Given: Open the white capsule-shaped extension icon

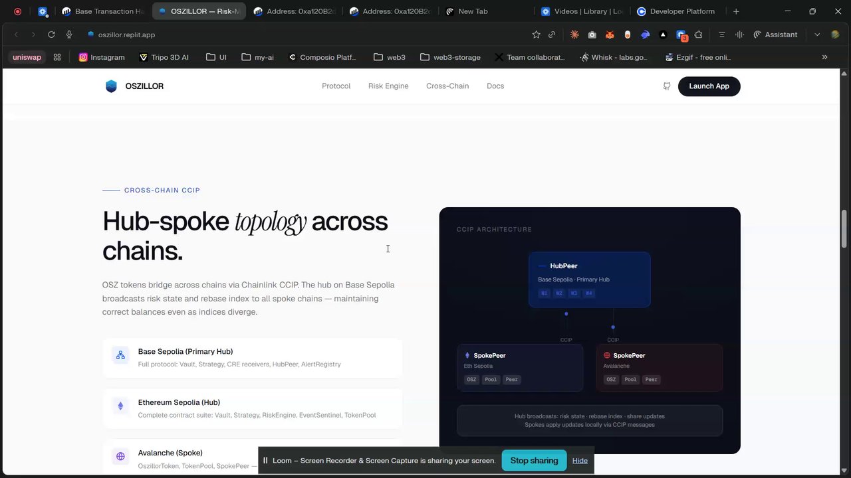Looking at the screenshot, I should coord(627,35).
